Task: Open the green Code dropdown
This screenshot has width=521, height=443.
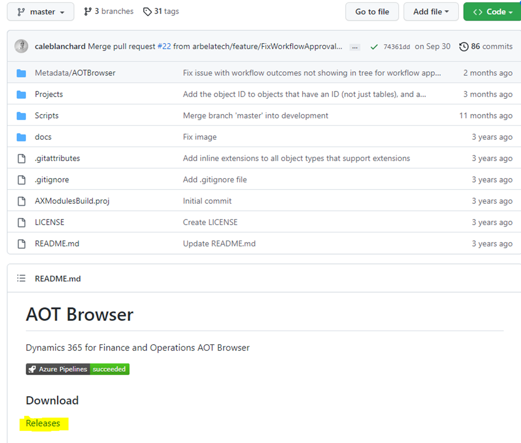Action: point(492,12)
